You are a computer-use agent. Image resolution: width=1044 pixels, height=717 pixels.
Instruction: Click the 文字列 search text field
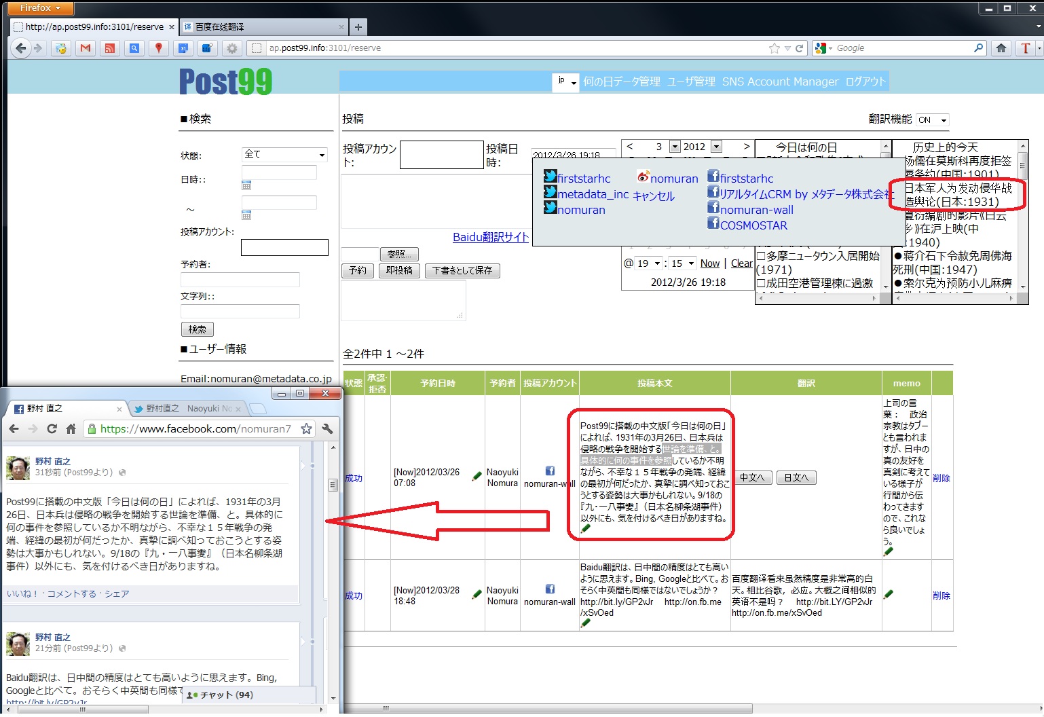tap(240, 312)
